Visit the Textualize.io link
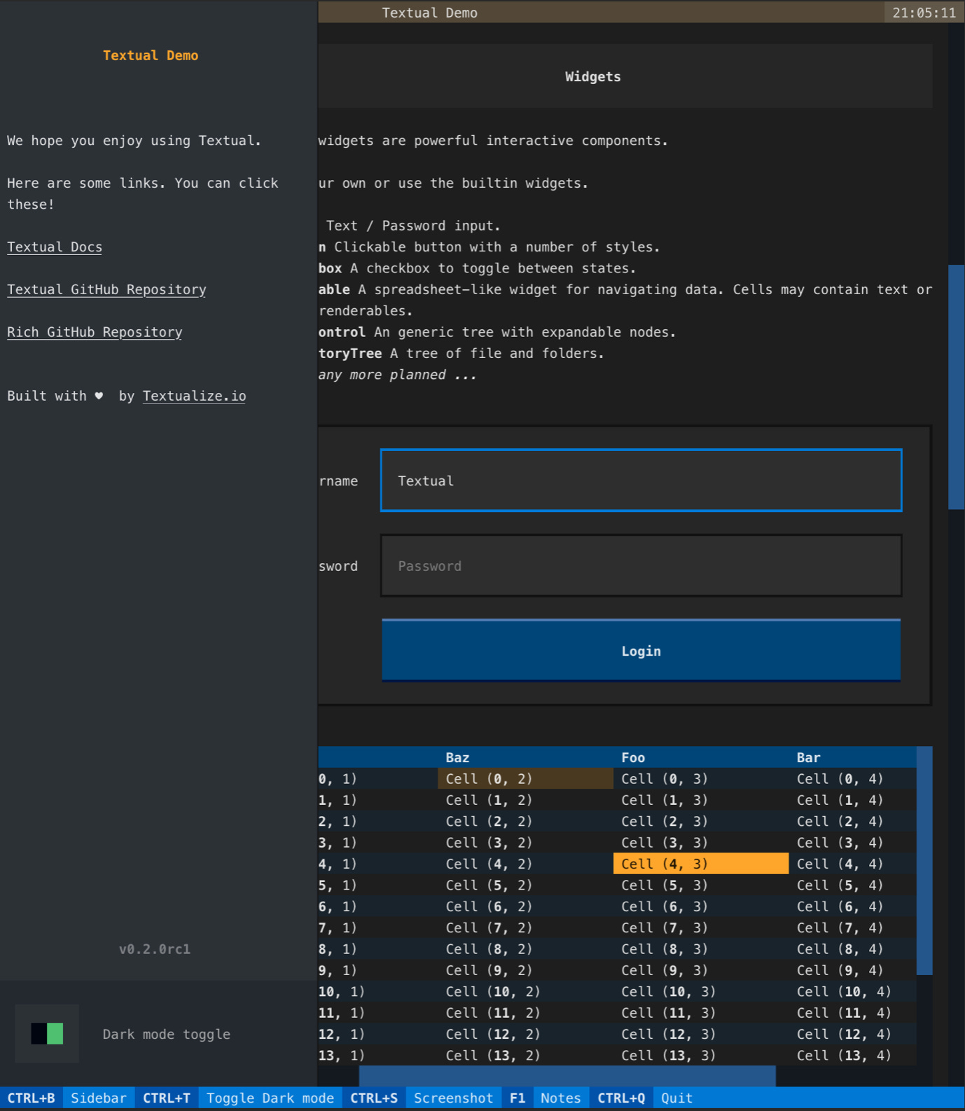Screen dimensions: 965x1111 (x=195, y=396)
